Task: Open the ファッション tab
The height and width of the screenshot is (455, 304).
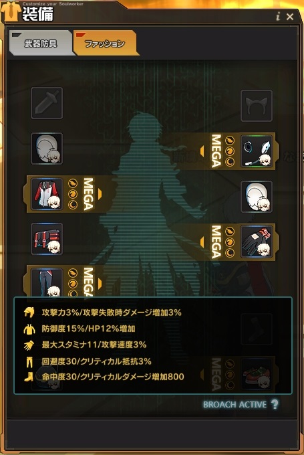Action: coord(105,43)
